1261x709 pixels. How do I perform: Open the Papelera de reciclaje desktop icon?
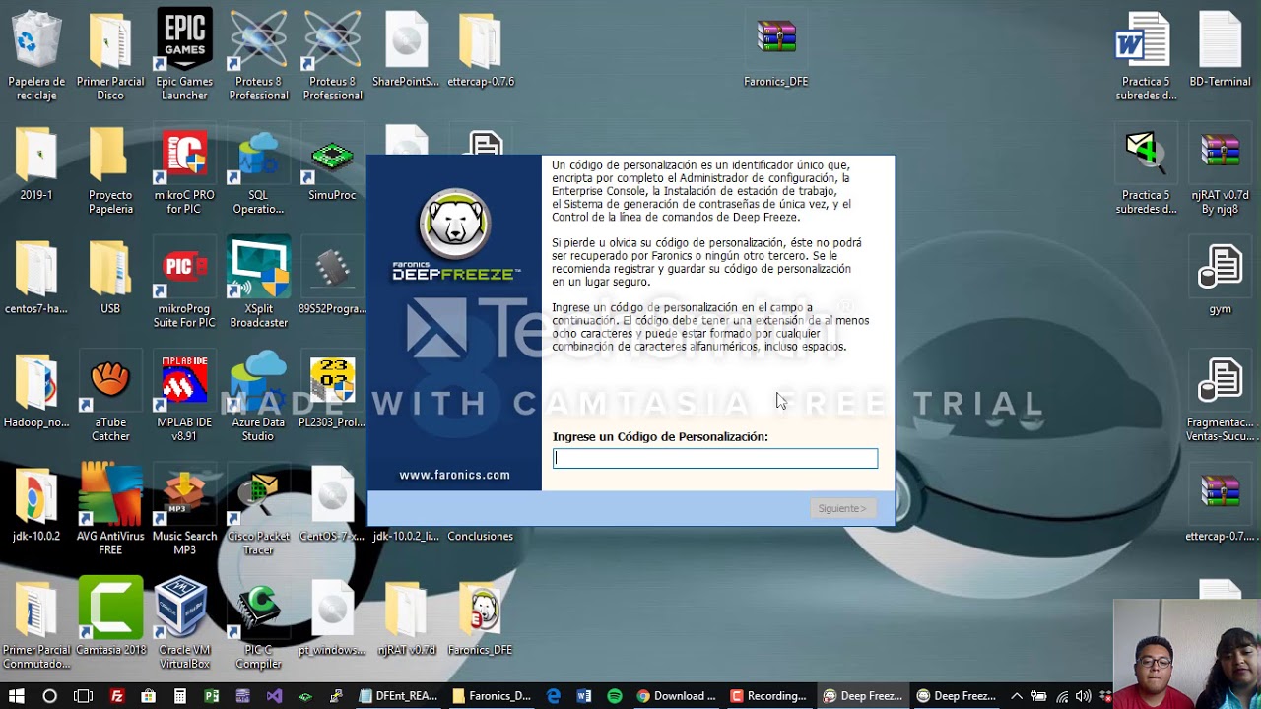(x=36, y=56)
